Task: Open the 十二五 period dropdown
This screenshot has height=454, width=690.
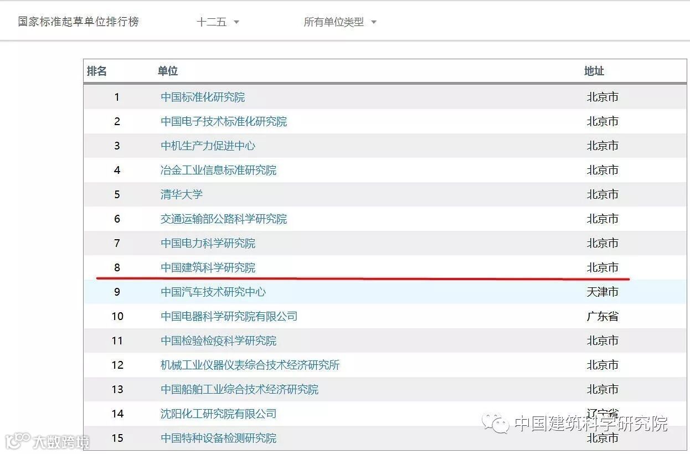Action: (218, 22)
